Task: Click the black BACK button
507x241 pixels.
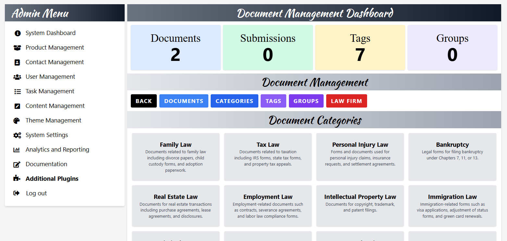Action: coord(144,101)
